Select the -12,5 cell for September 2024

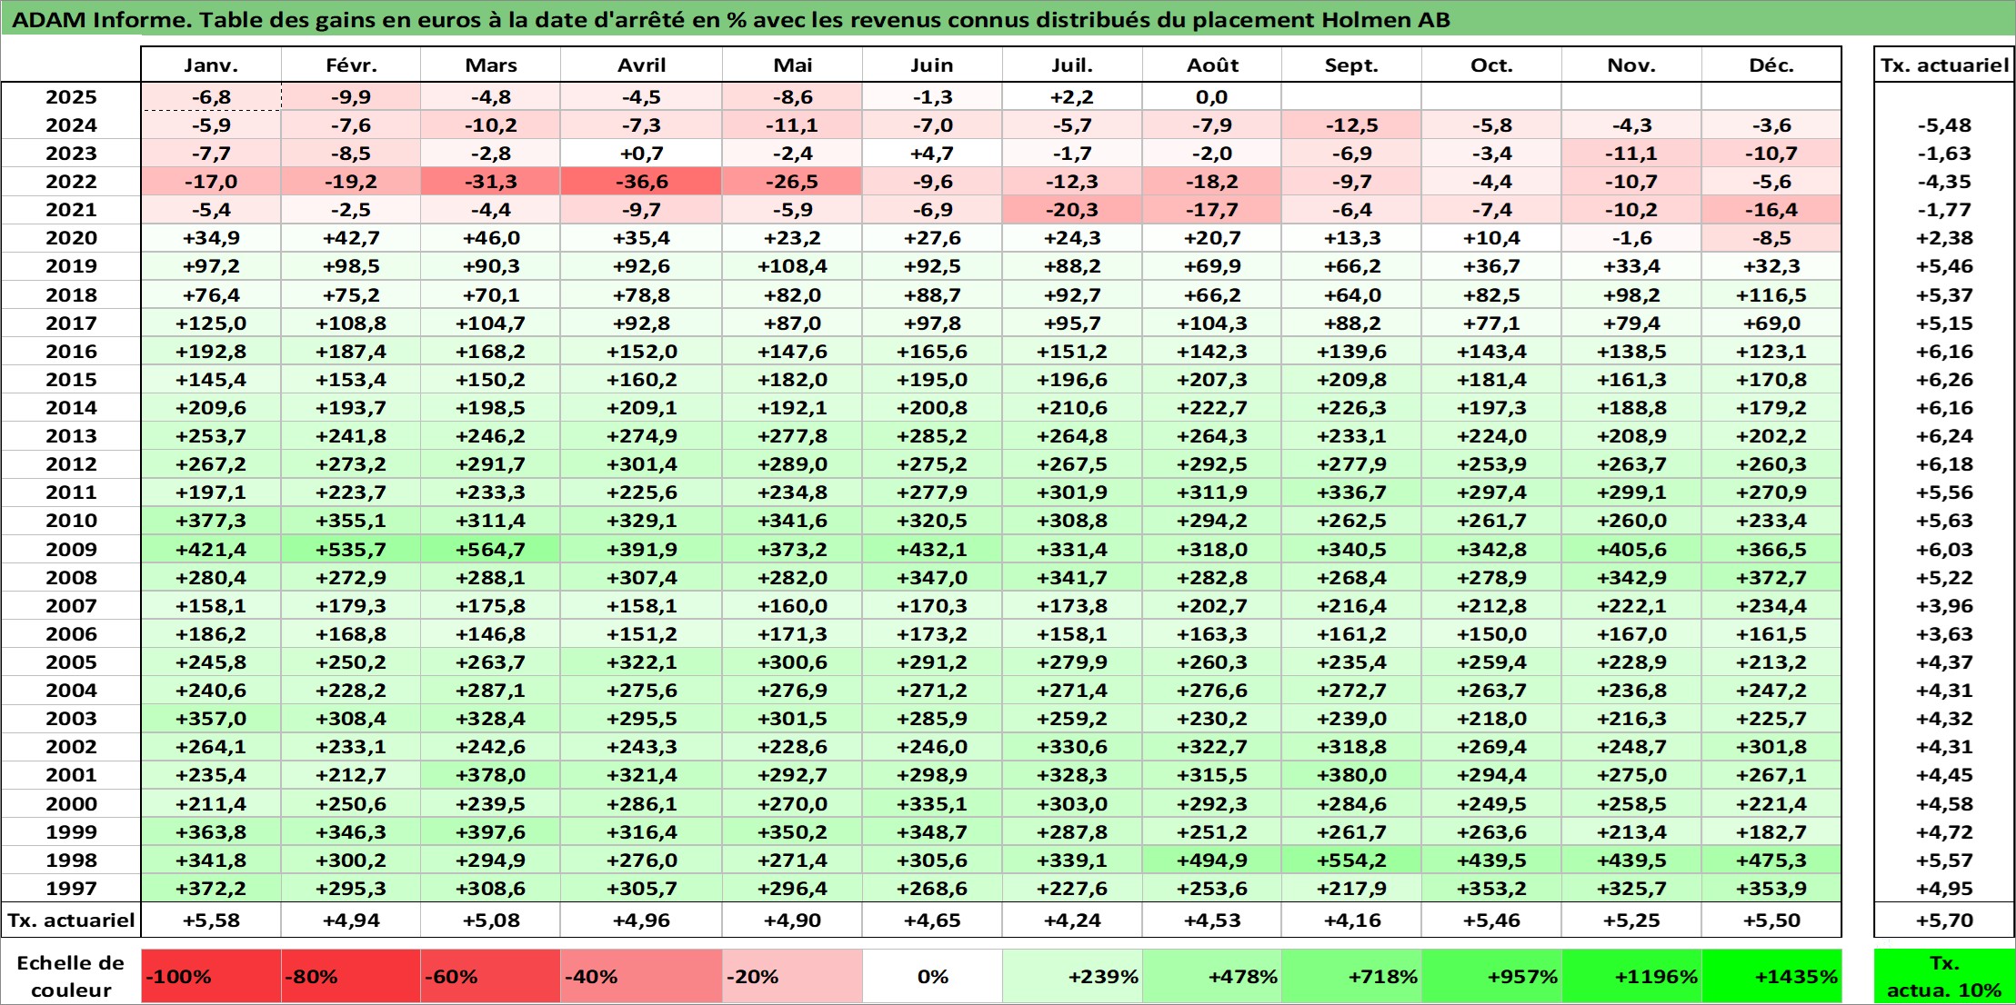[x=1351, y=125]
